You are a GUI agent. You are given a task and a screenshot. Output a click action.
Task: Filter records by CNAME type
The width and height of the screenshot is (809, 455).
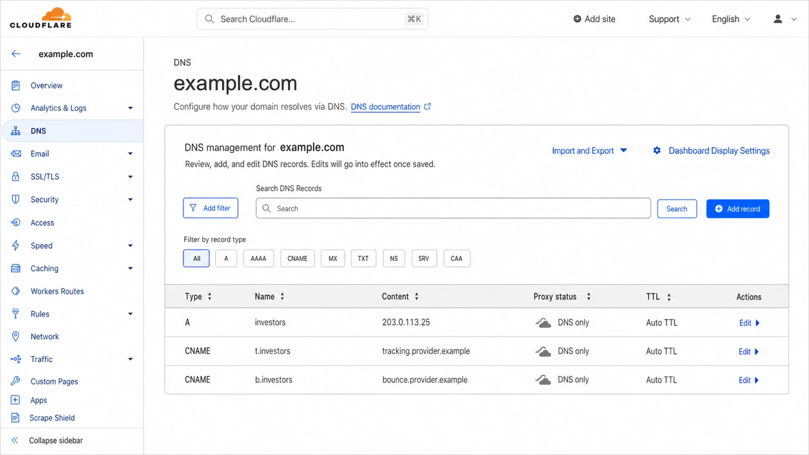tap(297, 258)
